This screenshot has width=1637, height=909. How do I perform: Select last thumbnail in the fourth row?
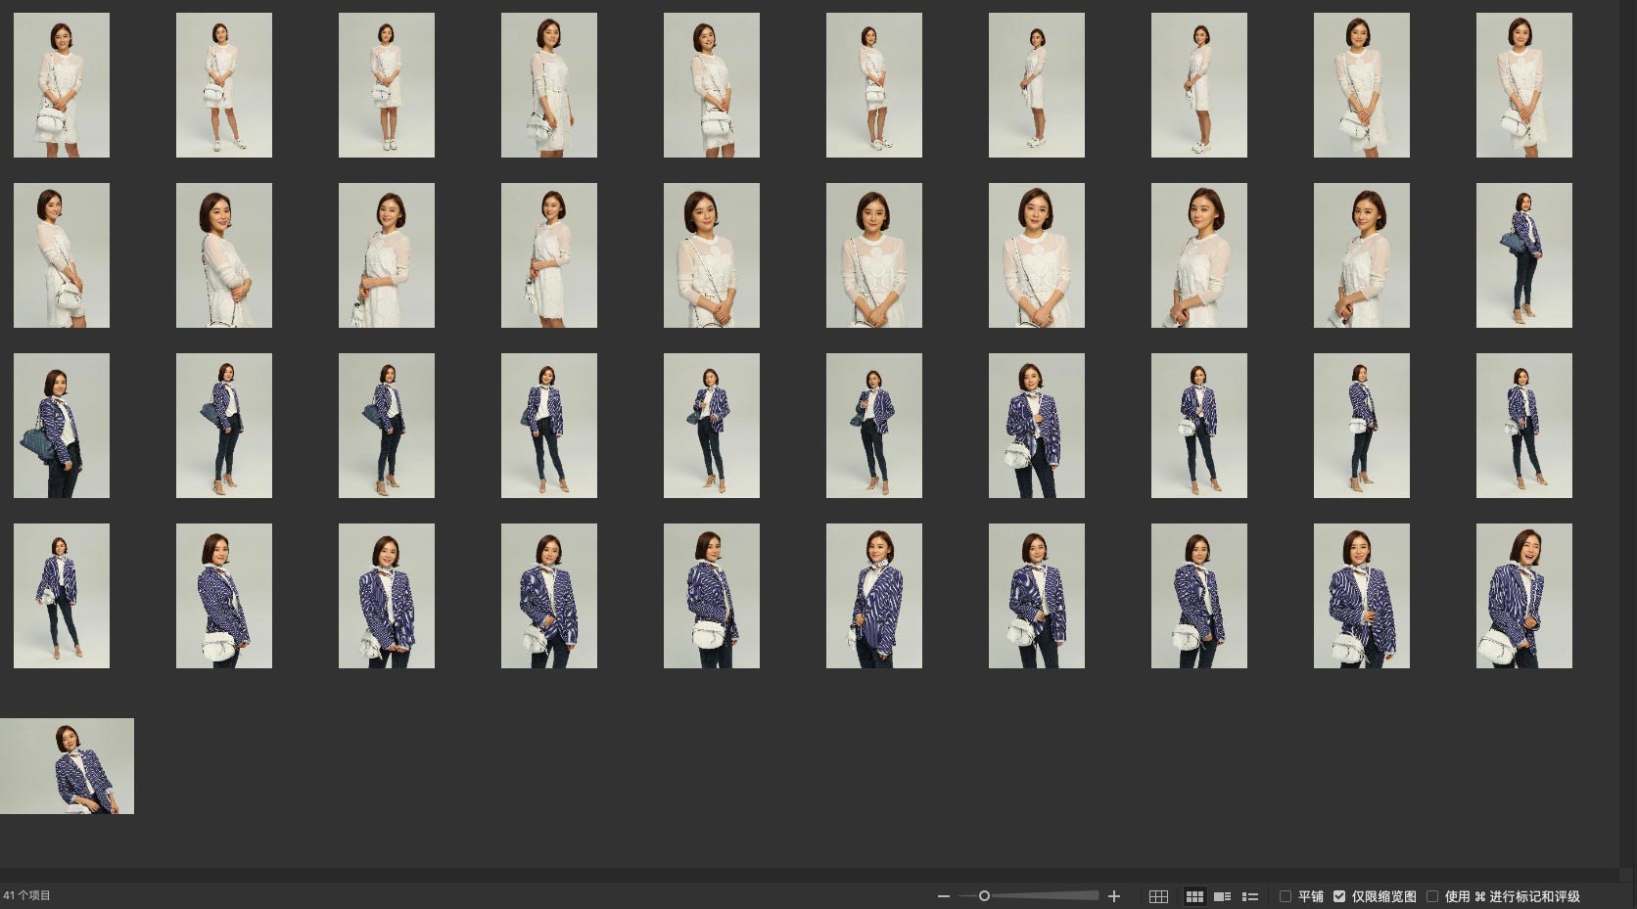click(1523, 596)
